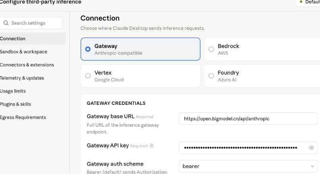Image resolution: width=320 pixels, height=174 pixels.
Task: Click the 'Anthropic-compatible' subtitle
Action: [119, 53]
